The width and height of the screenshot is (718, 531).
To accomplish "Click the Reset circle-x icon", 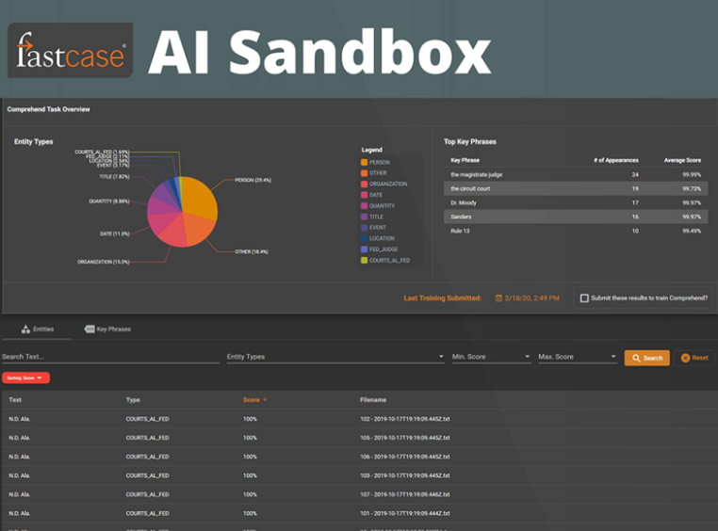I will (685, 358).
